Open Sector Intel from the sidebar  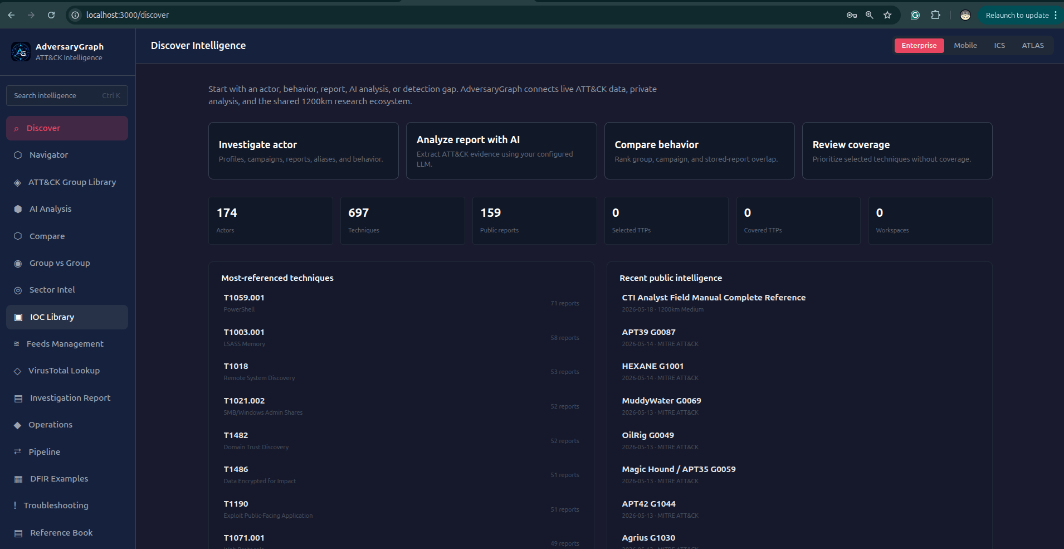coord(67,290)
